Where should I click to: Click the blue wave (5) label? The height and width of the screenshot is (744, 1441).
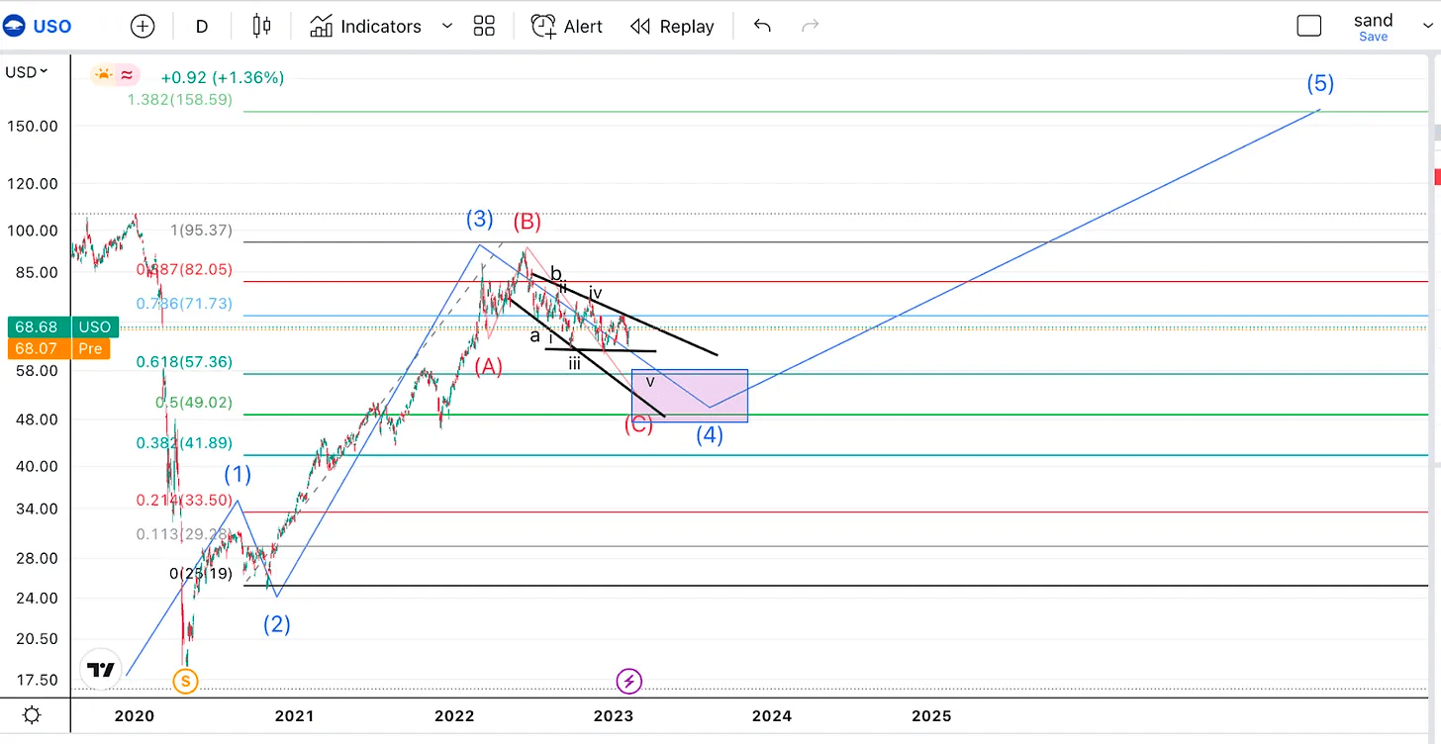(x=1319, y=83)
